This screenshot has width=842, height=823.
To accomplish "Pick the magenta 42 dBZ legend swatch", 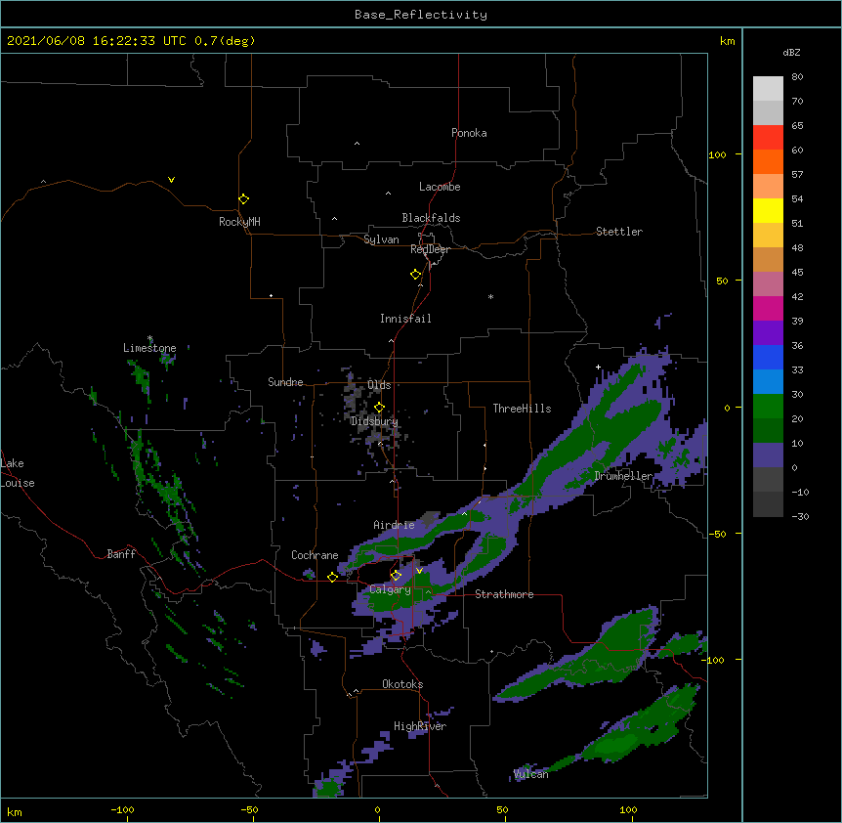I will point(768,308).
